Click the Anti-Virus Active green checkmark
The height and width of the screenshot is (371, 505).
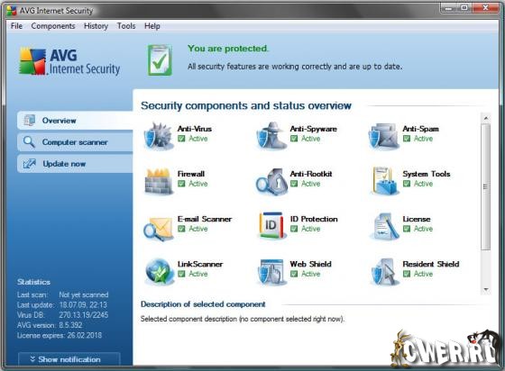pyautogui.click(x=181, y=139)
